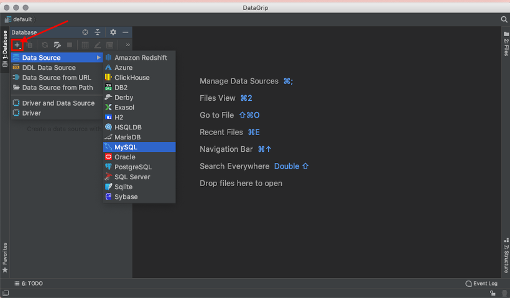
Task: Select DDL Data Source menu item
Action: [x=57, y=68]
